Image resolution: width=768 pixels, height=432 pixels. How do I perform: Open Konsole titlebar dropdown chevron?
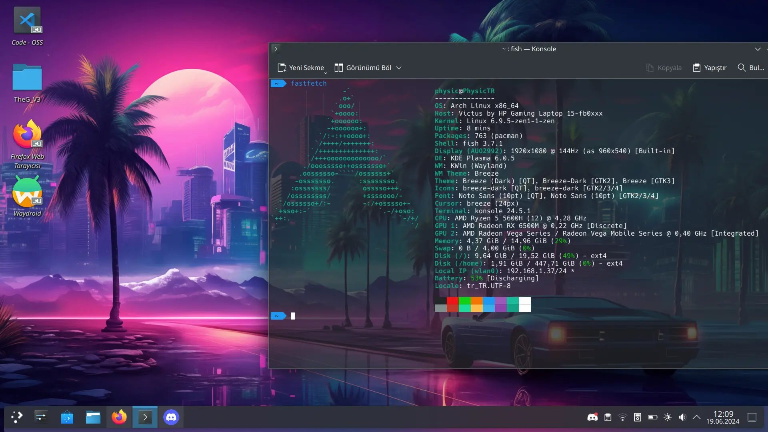point(758,49)
